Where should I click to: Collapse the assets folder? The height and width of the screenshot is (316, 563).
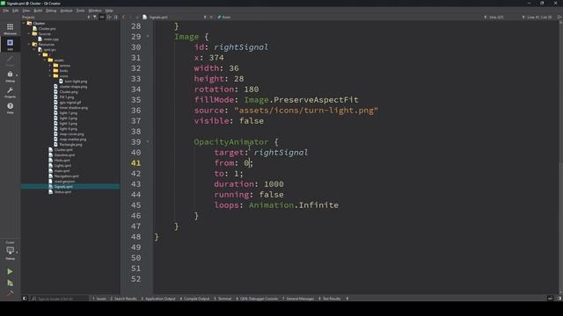pyautogui.click(x=45, y=61)
